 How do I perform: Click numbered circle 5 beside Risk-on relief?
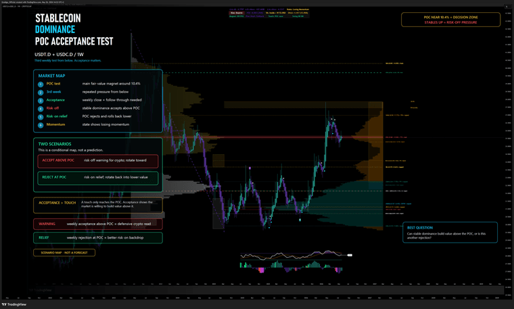(x=41, y=117)
